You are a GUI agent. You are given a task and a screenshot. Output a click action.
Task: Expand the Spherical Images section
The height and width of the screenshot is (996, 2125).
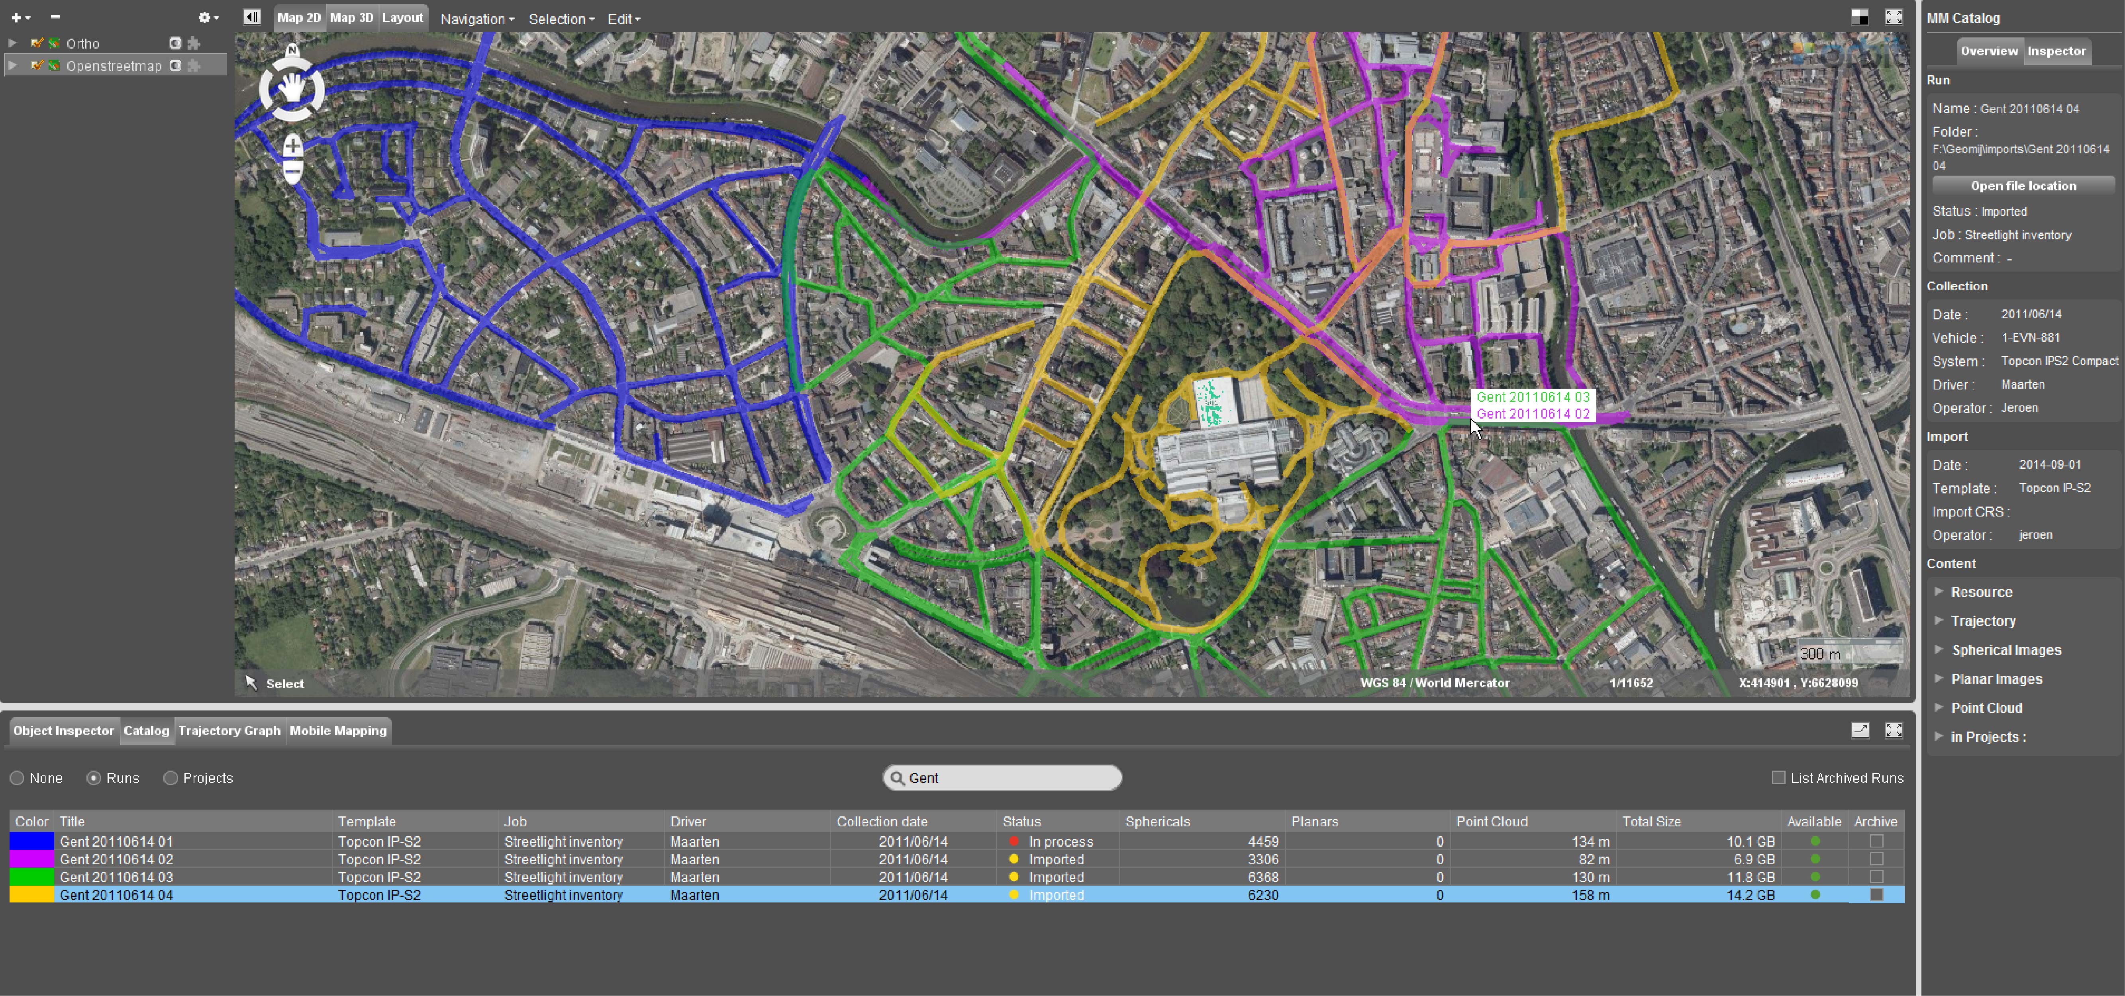pyautogui.click(x=1939, y=649)
